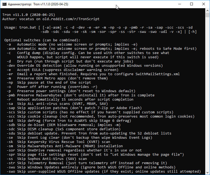Image resolution: width=210 pixels, height=175 pixels.
Task: Click the '-sdb Skip de-bloat' line
Action: click(x=64, y=125)
